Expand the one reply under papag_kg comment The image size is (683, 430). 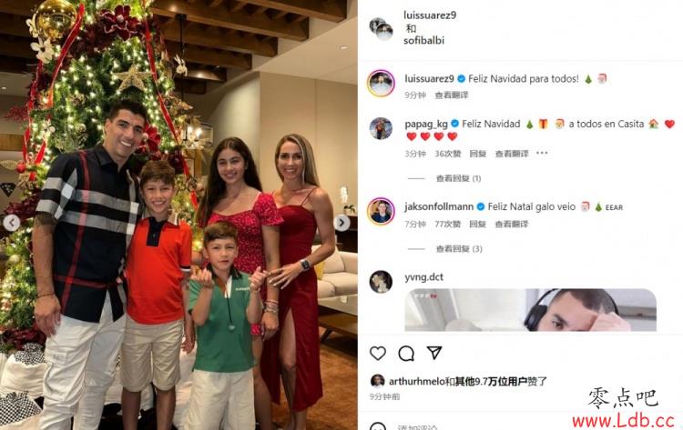[x=458, y=178]
